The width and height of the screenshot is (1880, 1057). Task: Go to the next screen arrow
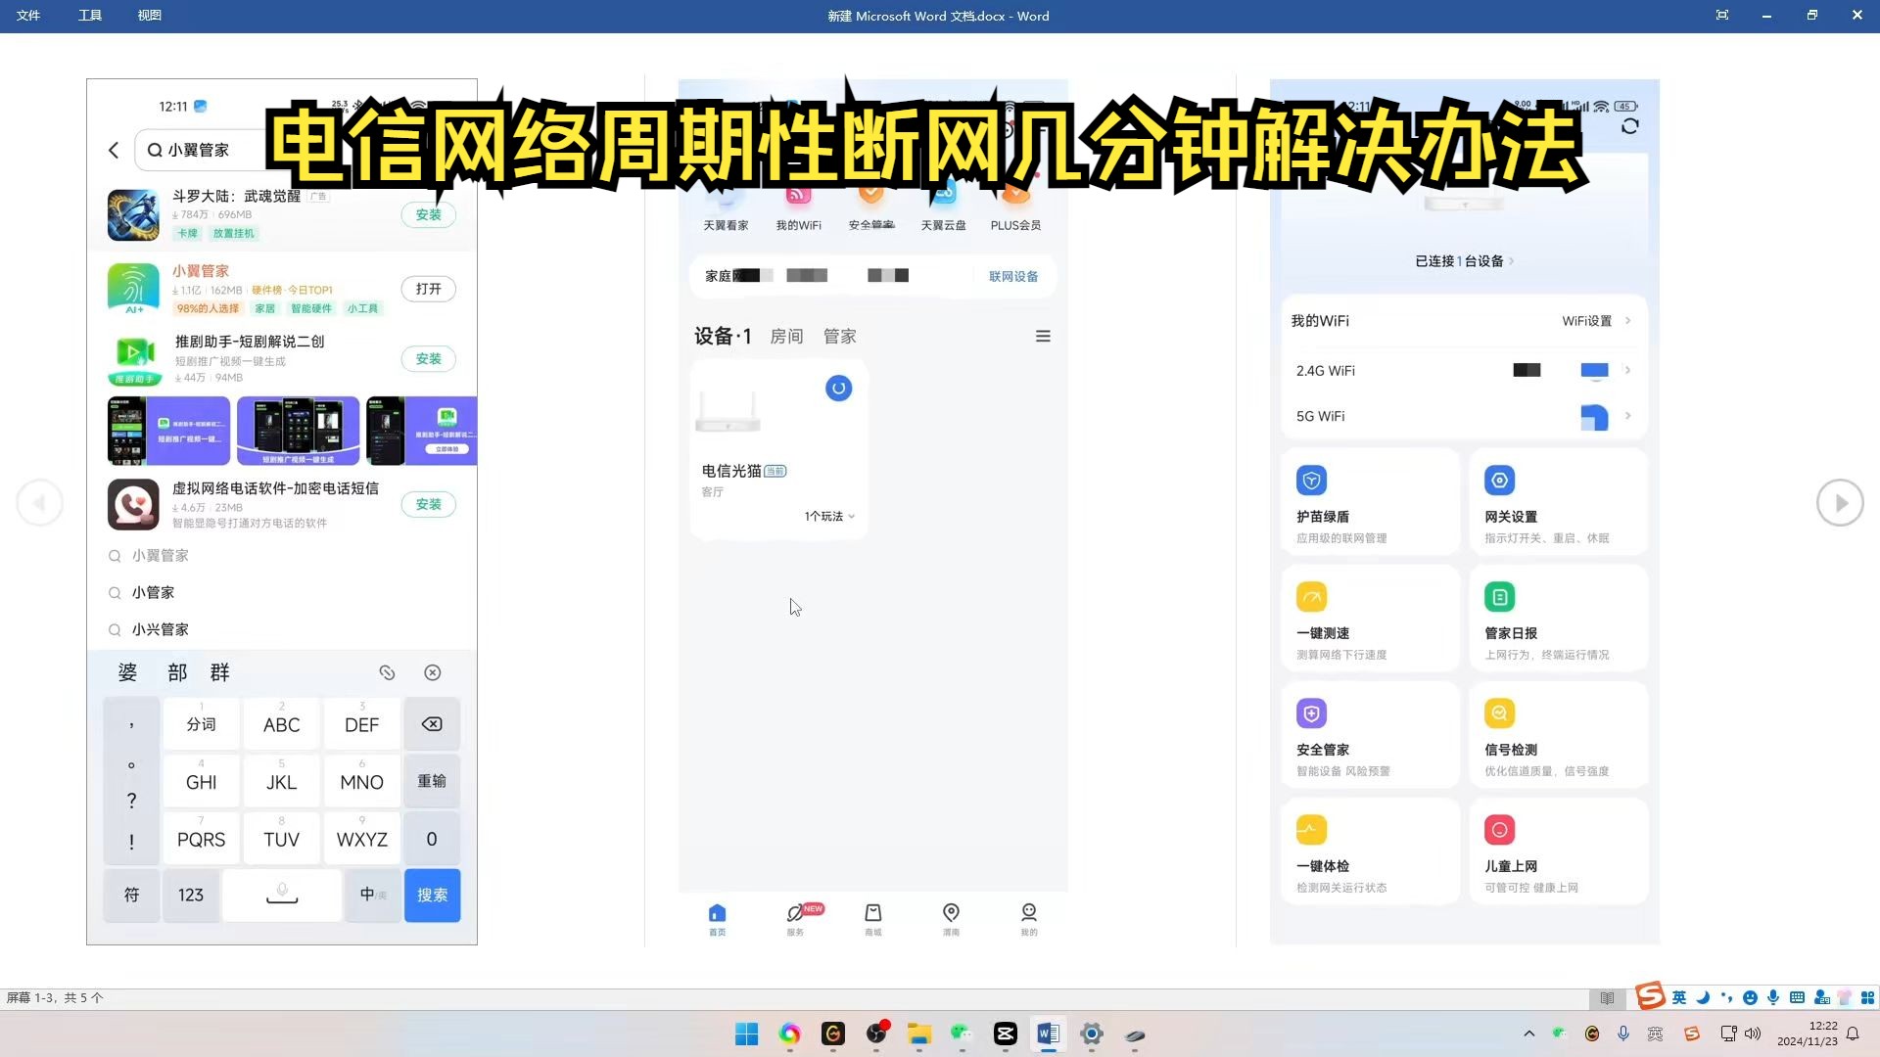1840,503
